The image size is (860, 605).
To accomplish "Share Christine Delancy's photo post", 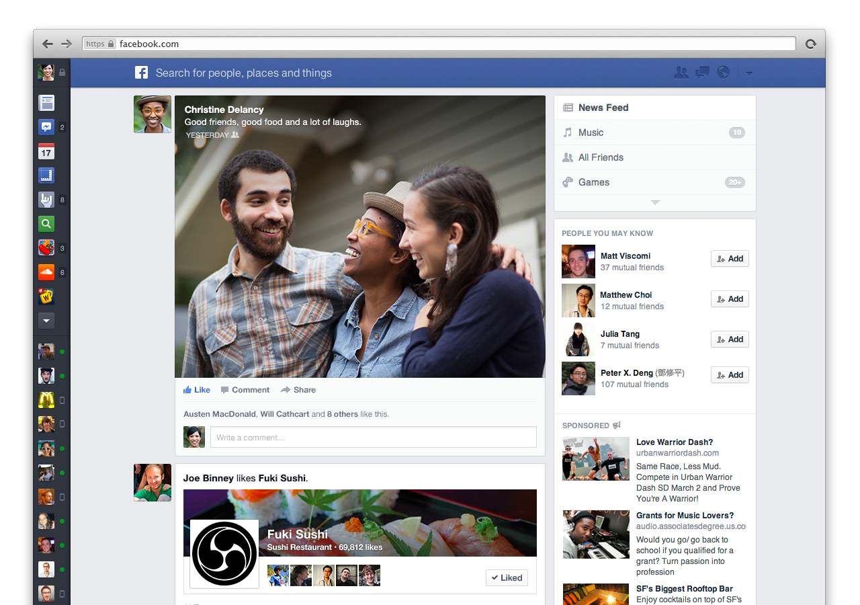I will click(x=298, y=390).
